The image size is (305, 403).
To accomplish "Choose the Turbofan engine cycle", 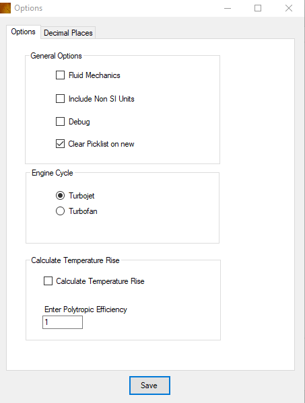I will (60, 211).
